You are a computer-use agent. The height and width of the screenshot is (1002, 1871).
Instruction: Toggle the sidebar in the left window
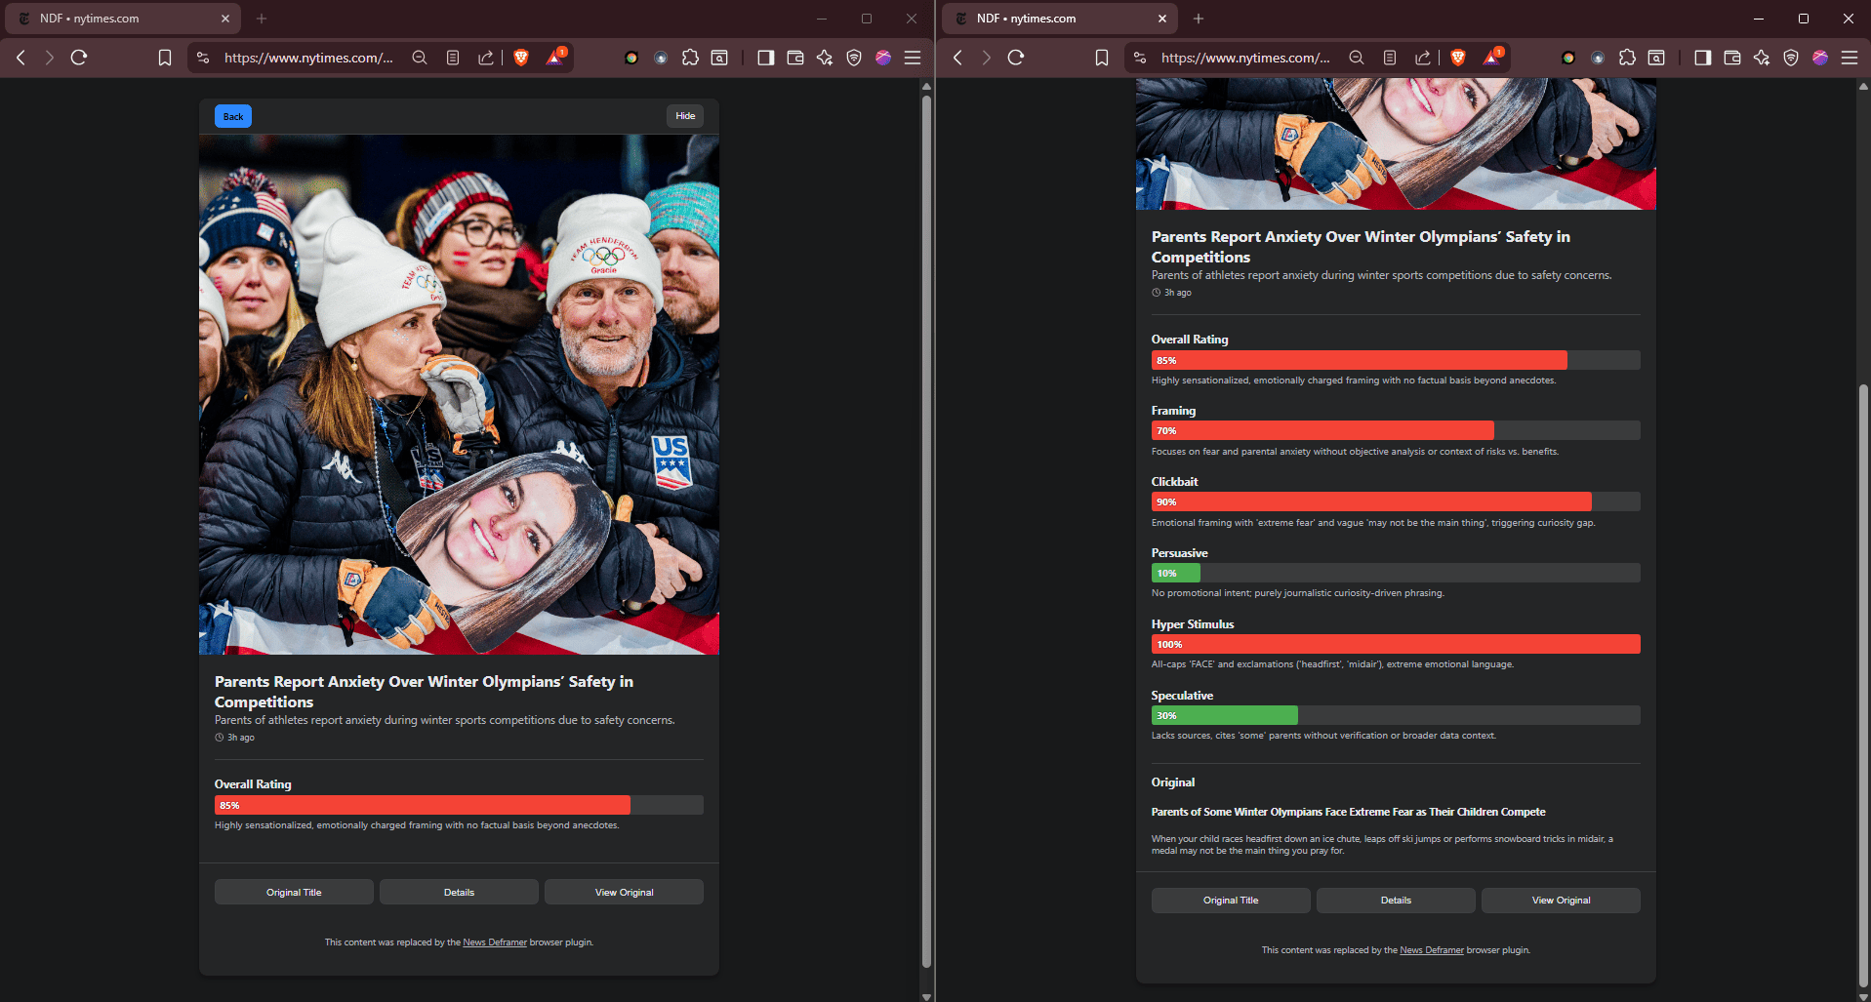[766, 58]
